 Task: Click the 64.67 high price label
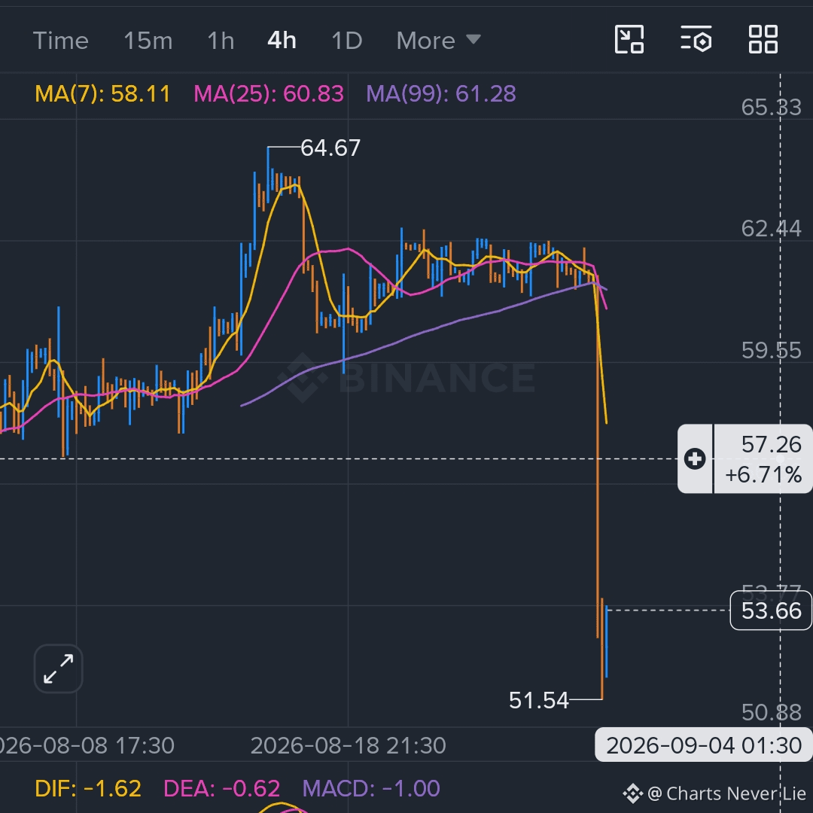coord(330,148)
